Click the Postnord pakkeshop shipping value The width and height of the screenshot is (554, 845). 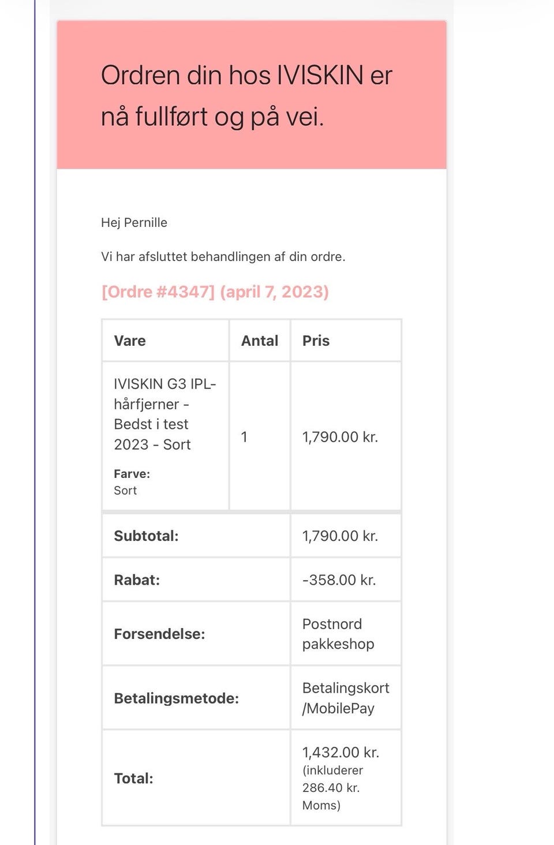coord(338,634)
